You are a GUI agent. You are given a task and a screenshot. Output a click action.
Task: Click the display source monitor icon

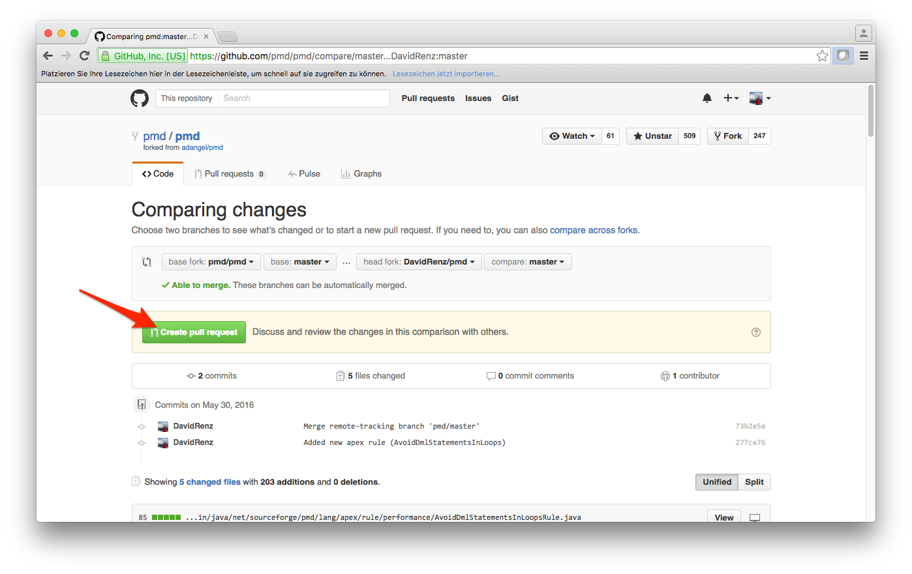point(755,518)
